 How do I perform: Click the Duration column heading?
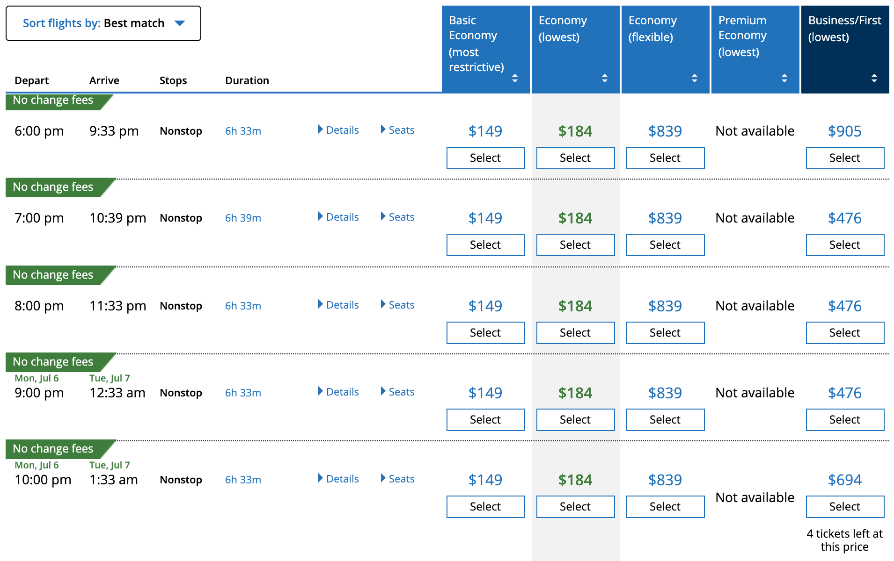click(247, 81)
